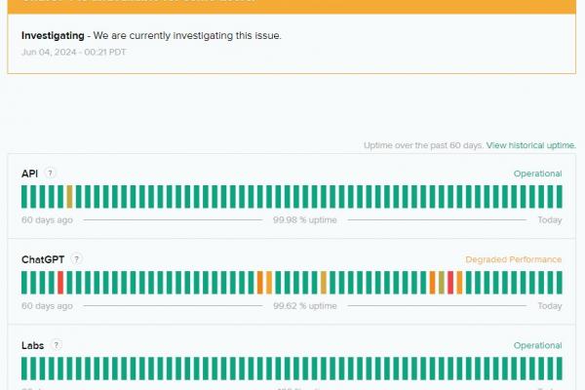Click the 99.98 % uptime text

305,219
